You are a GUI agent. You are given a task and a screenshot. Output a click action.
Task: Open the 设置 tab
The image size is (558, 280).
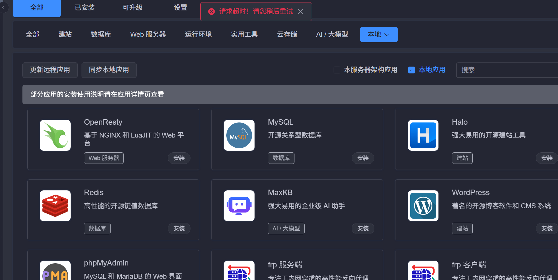[180, 8]
